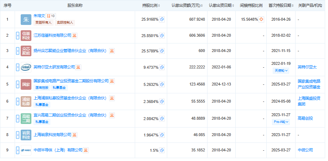Click the relation count badge beside 朱培文
This screenshot has width=328, height=161.
pyautogui.click(x=51, y=16)
